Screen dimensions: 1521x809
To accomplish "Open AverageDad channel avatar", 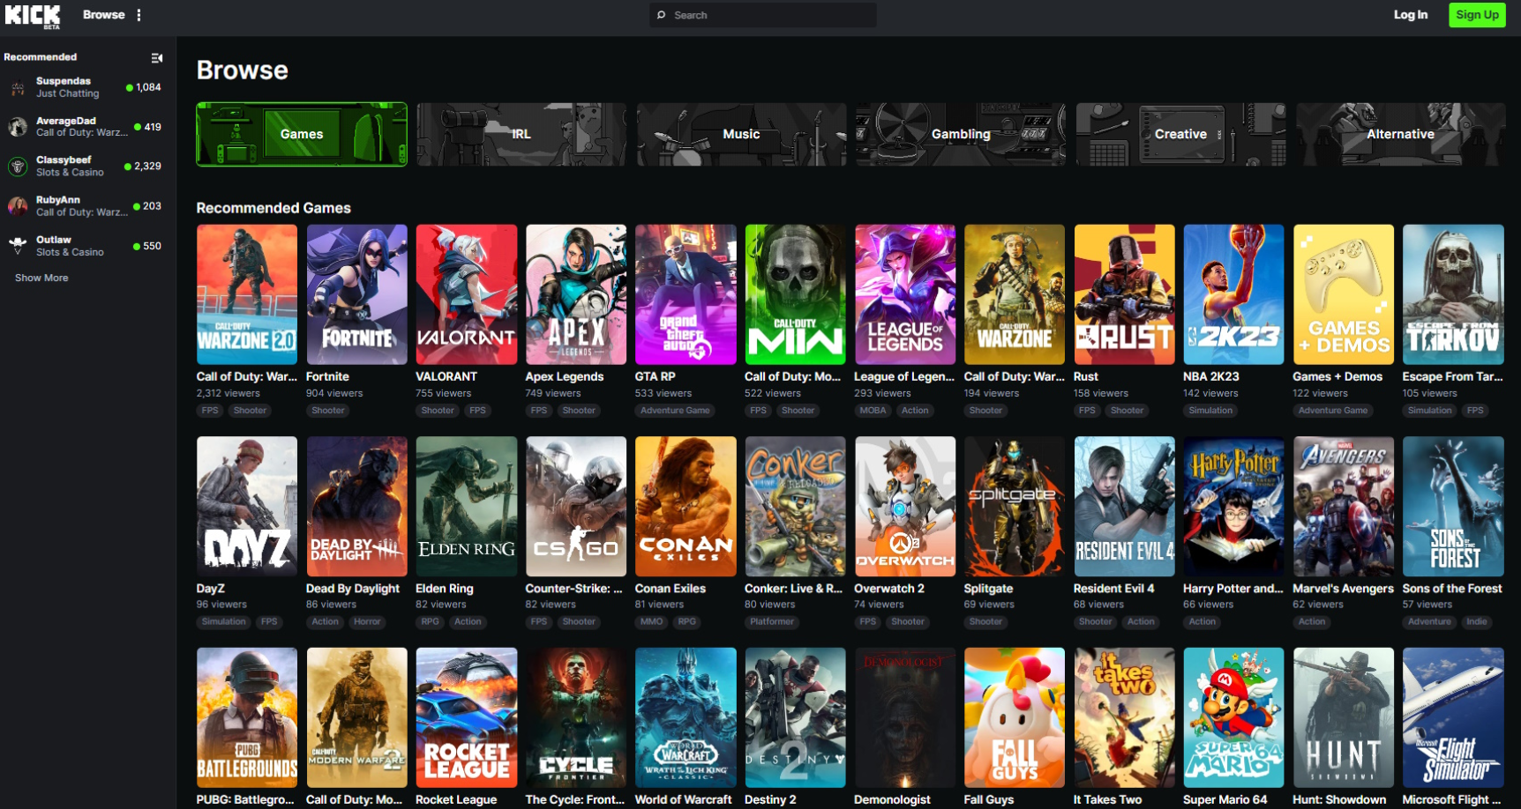I will tap(18, 127).
